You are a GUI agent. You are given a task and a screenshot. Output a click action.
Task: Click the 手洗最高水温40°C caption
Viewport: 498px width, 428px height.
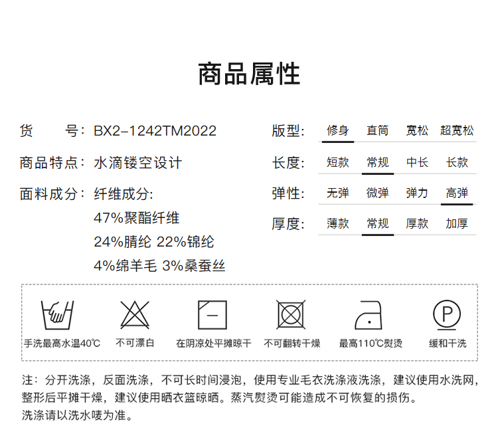pyautogui.click(x=62, y=344)
